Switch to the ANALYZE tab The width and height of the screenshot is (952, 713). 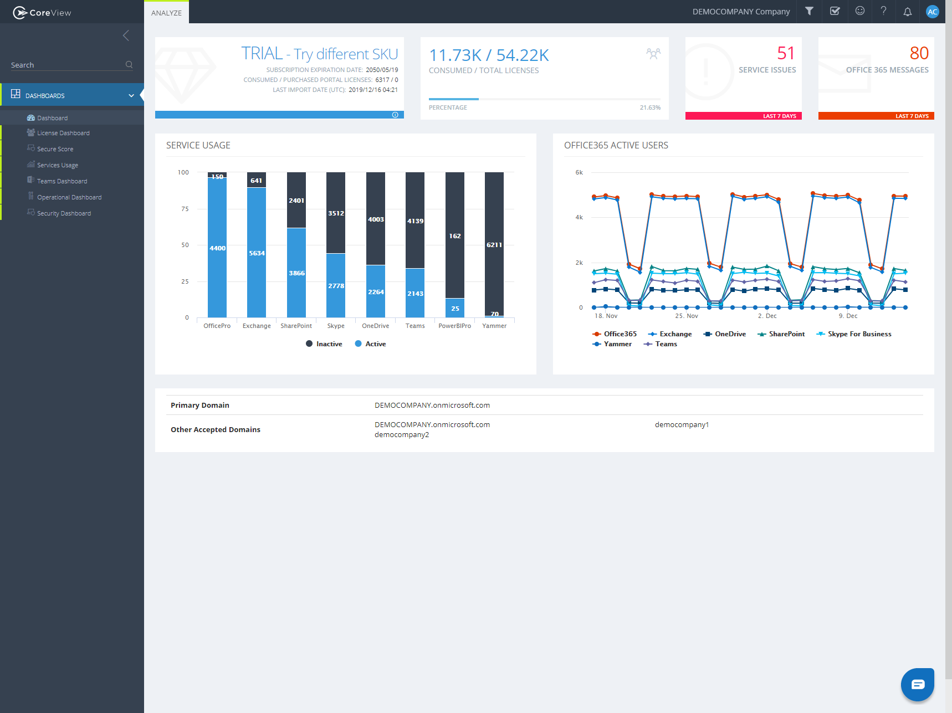tap(166, 13)
